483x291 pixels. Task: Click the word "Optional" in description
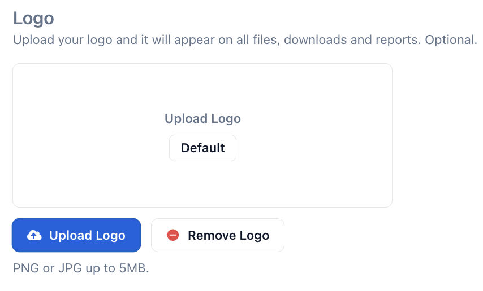(451, 41)
